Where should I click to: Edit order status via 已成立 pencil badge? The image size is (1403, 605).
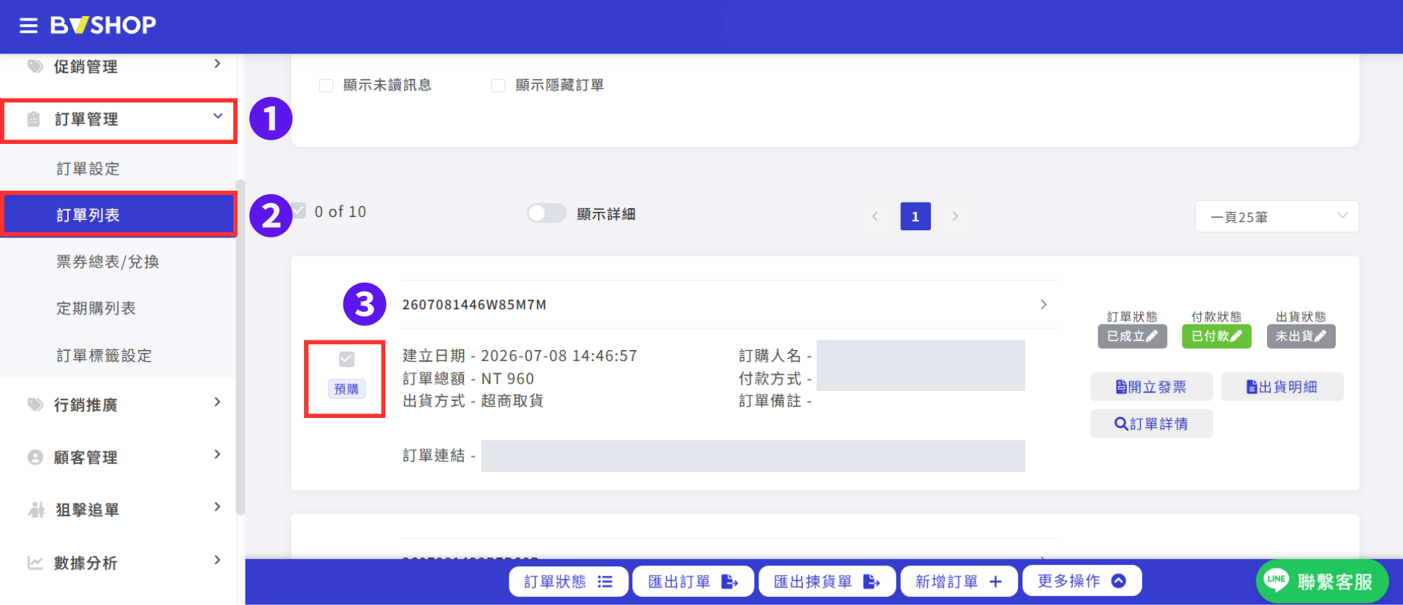pos(1132,336)
